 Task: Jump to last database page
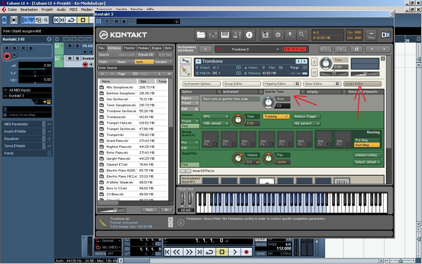(x=169, y=74)
